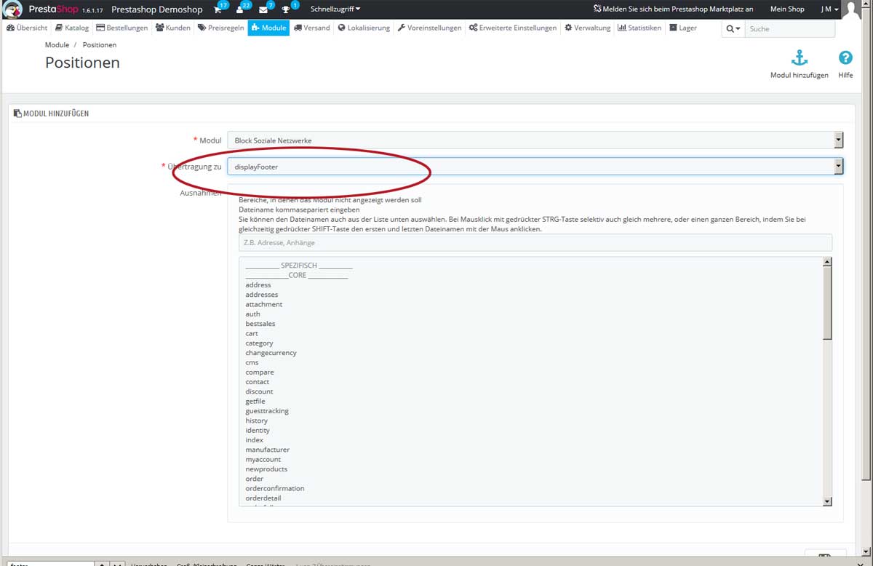873x566 pixels.
Task: Select 'order' in the file list
Action: click(x=255, y=479)
